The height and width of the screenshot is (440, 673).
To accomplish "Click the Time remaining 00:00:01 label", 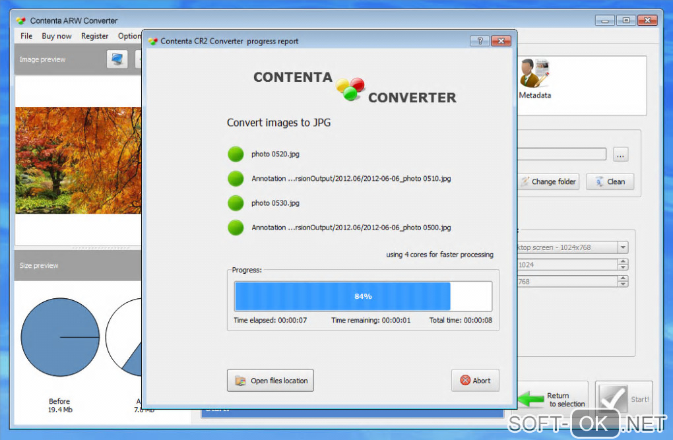I will (x=371, y=320).
